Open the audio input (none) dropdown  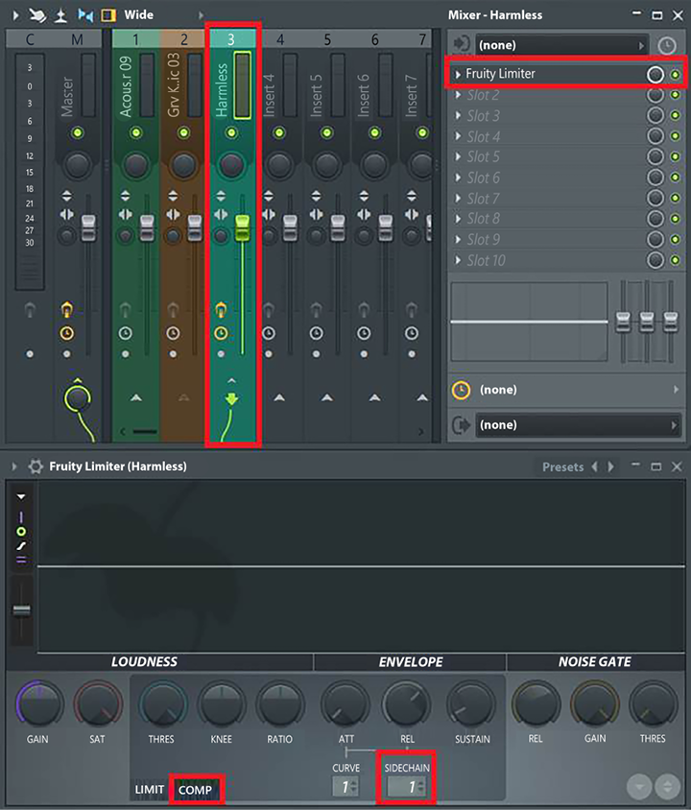tap(562, 45)
